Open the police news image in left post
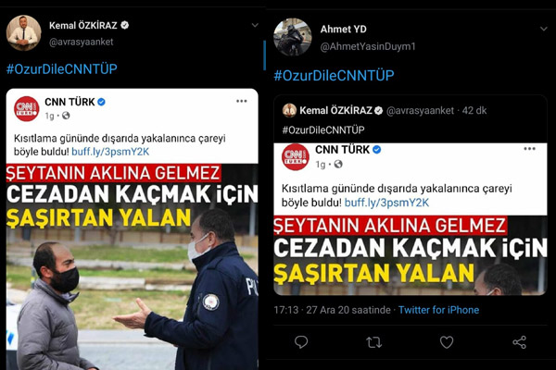Image resolution: width=556 pixels, height=370 pixels. pos(132,266)
